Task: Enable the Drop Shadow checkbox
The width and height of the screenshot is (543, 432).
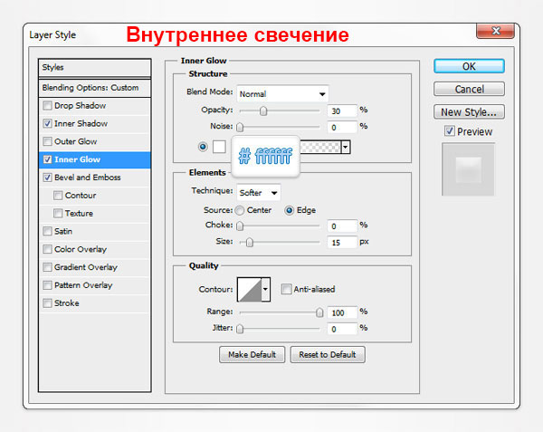Action: [x=47, y=105]
